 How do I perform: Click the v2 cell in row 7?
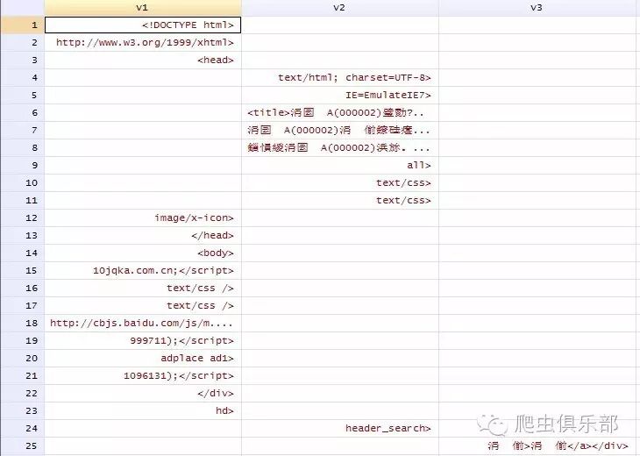coord(340,131)
